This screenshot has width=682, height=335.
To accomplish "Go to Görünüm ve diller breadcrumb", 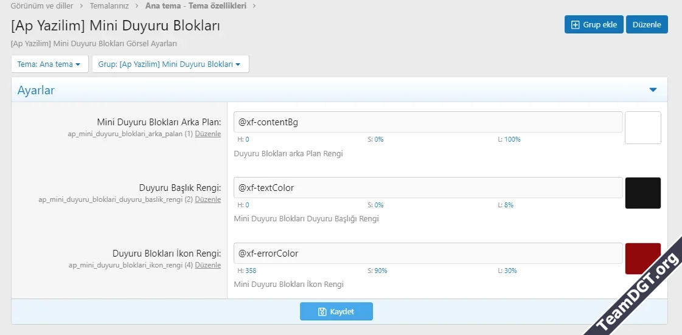I will (x=42, y=6).
